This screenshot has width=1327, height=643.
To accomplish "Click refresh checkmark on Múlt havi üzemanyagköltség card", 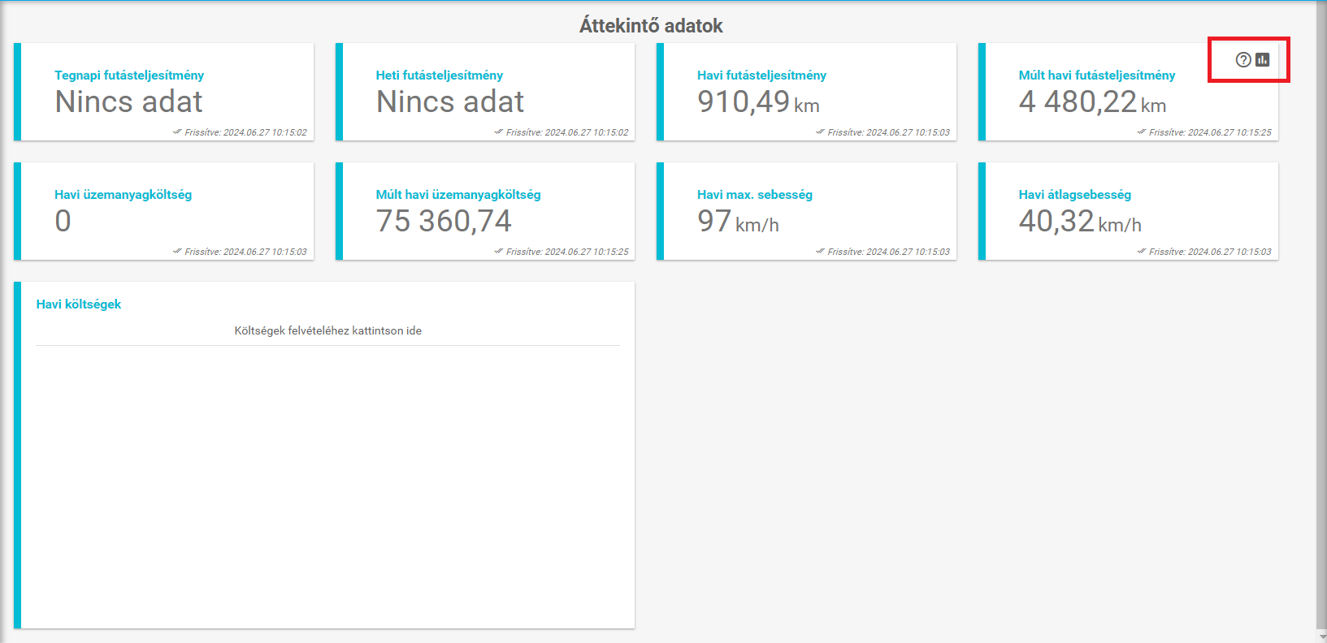I will (x=498, y=251).
